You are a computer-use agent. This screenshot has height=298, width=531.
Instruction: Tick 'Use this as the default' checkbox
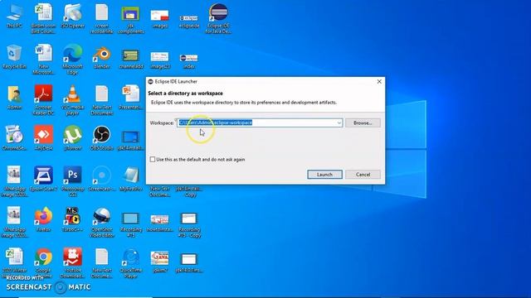point(153,159)
